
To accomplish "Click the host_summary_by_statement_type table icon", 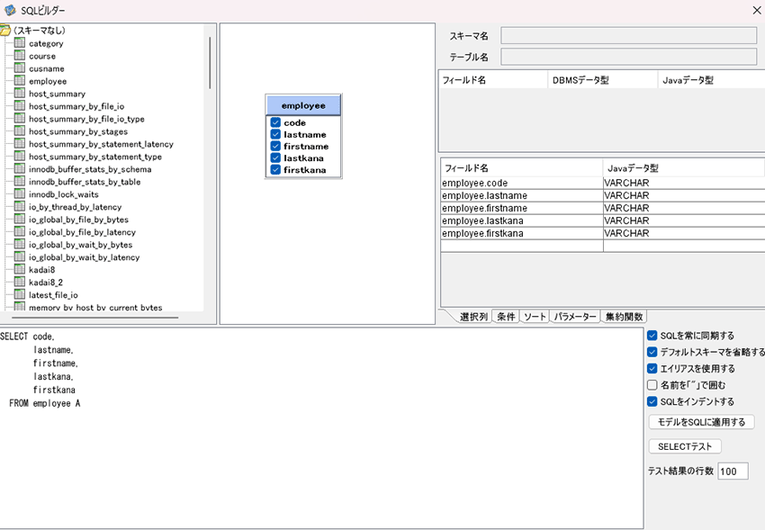I will [x=20, y=156].
